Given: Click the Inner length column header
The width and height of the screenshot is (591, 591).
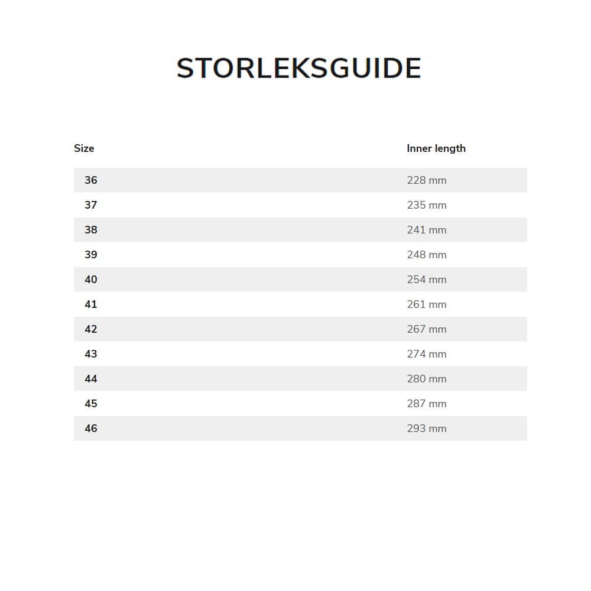Looking at the screenshot, I should pos(436,148).
